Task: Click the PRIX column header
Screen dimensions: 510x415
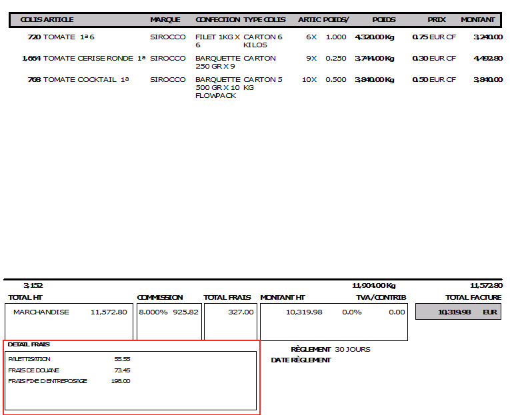Action: (x=437, y=20)
